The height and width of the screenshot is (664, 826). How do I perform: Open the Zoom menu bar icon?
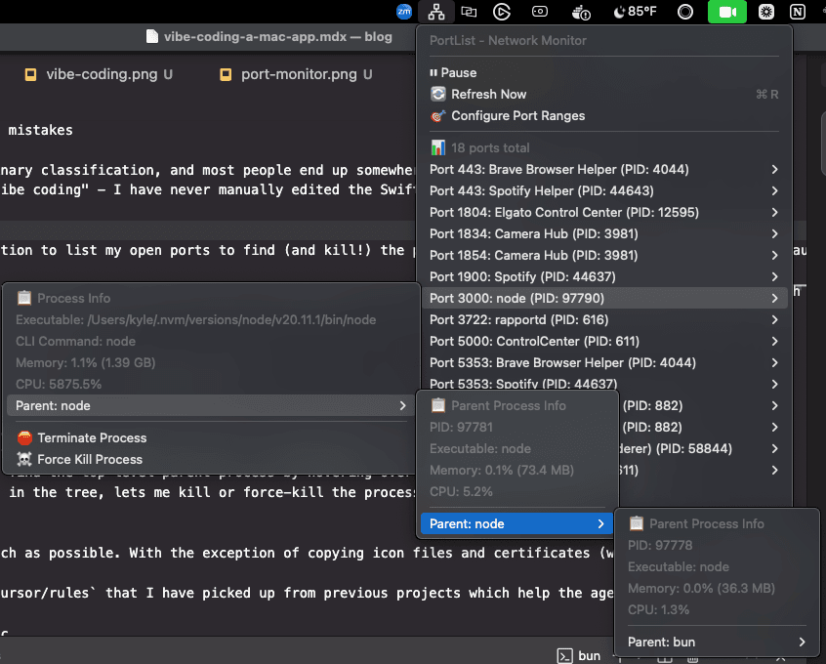click(x=404, y=12)
